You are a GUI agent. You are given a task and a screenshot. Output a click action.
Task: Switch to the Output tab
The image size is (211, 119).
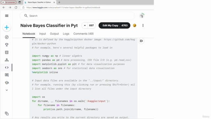pos(54,34)
